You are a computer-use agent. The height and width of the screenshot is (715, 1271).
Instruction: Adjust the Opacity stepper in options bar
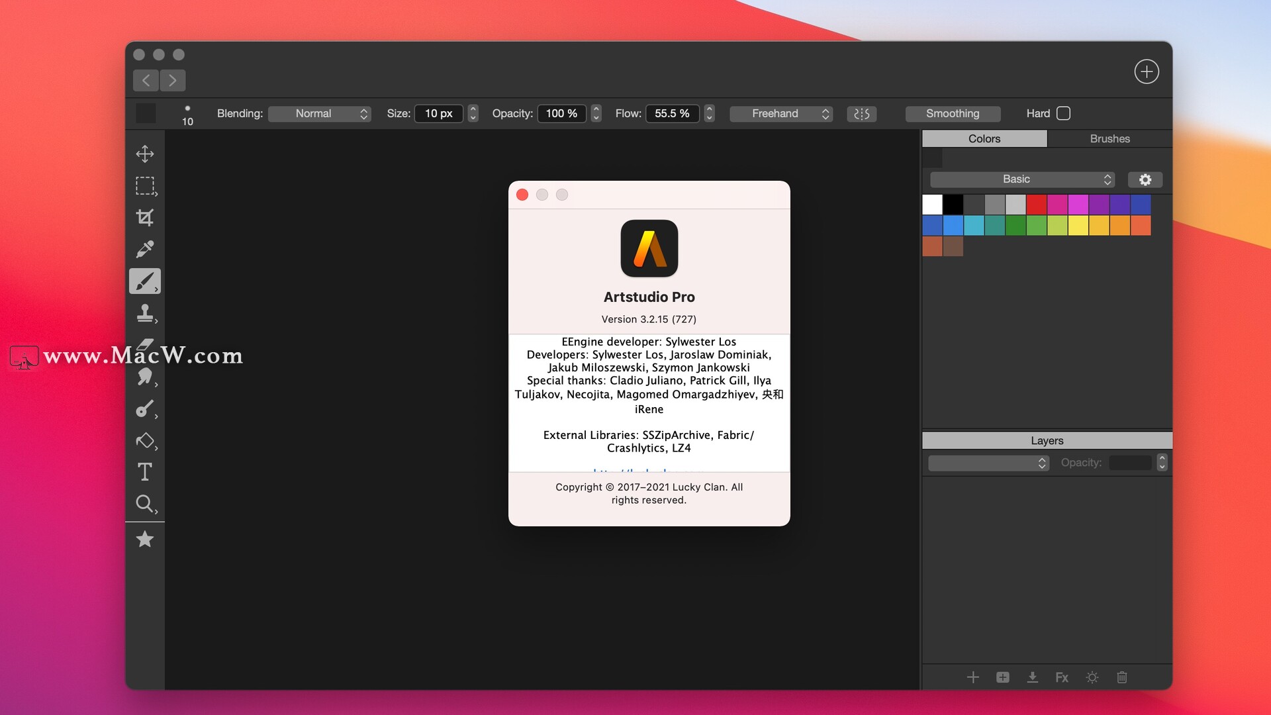tap(596, 113)
